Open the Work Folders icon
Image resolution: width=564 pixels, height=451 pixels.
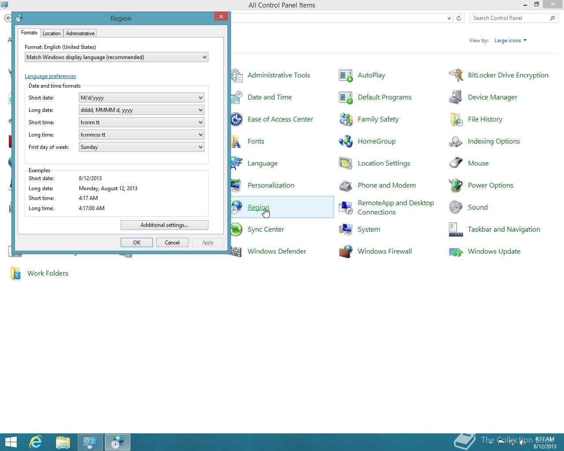[x=15, y=274]
